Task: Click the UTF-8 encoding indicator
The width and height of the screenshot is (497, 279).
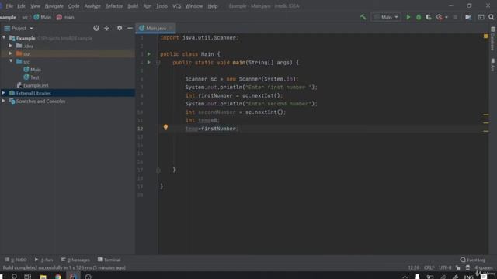Action: pyautogui.click(x=445, y=267)
